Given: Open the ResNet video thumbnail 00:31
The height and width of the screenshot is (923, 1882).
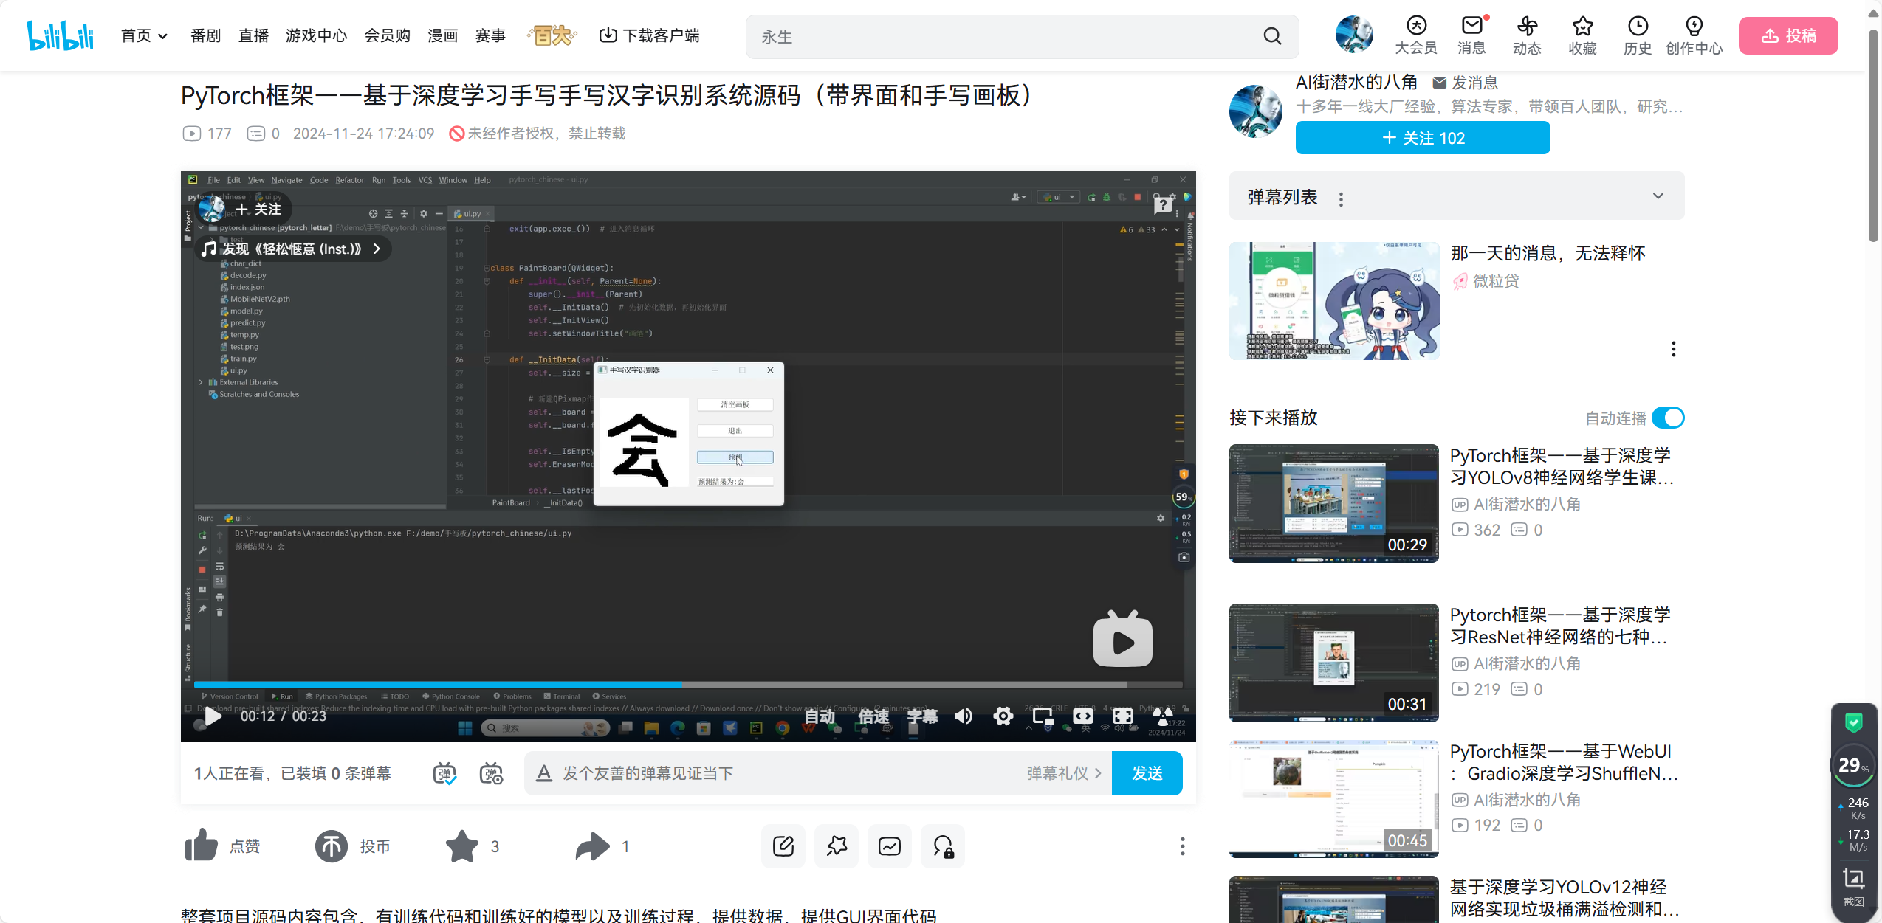Looking at the screenshot, I should (x=1333, y=662).
